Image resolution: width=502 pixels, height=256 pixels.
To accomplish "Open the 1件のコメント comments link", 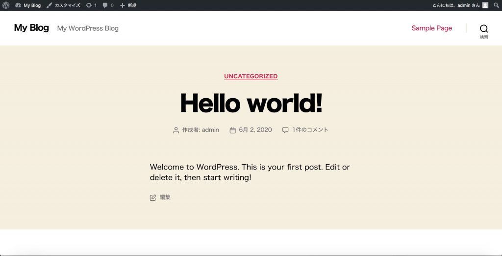I will coord(310,130).
